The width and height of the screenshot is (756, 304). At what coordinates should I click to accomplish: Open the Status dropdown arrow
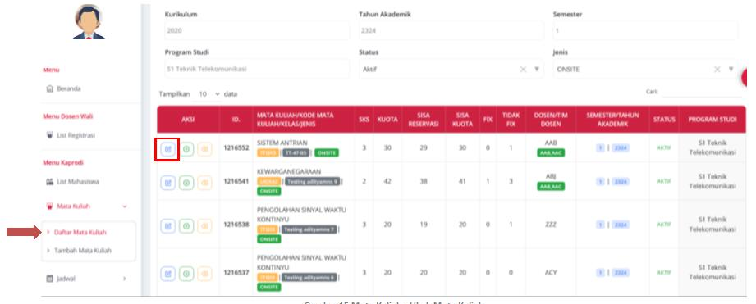[537, 70]
